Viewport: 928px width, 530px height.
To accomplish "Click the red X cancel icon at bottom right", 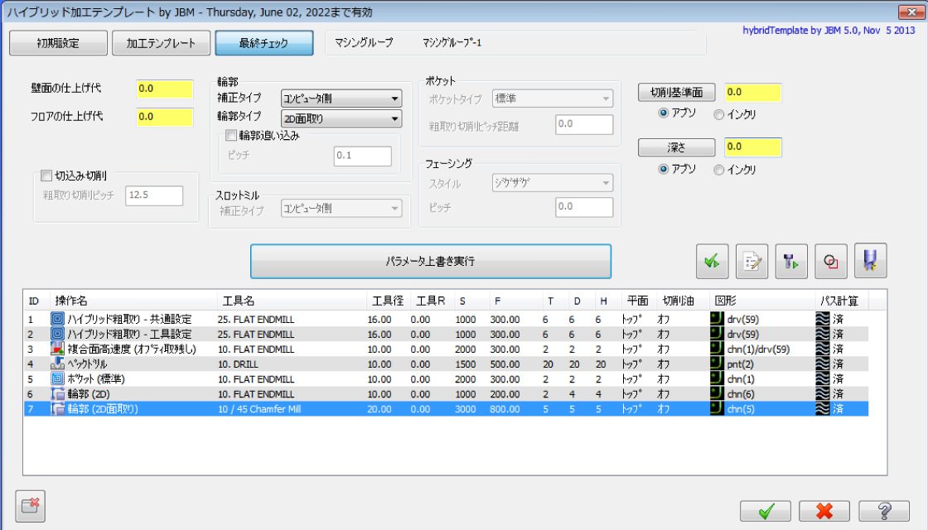I will coord(824,511).
